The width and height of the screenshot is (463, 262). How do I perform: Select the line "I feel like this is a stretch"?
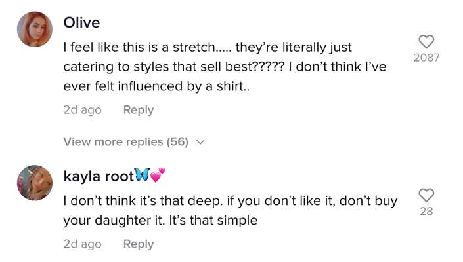(x=208, y=47)
